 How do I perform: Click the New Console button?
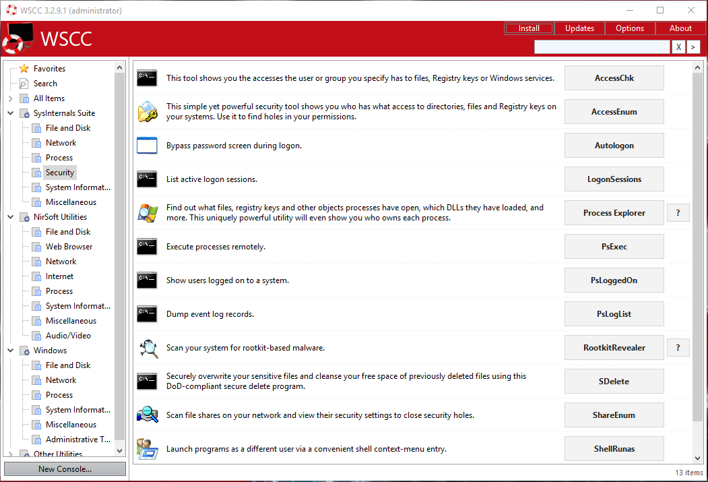click(x=65, y=469)
